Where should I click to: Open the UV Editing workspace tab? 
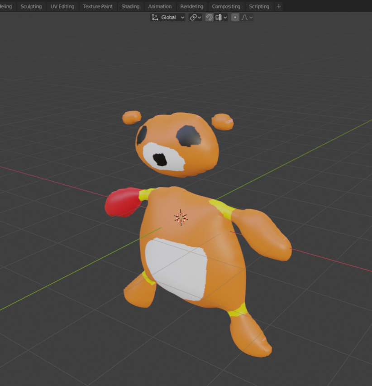pyautogui.click(x=62, y=6)
